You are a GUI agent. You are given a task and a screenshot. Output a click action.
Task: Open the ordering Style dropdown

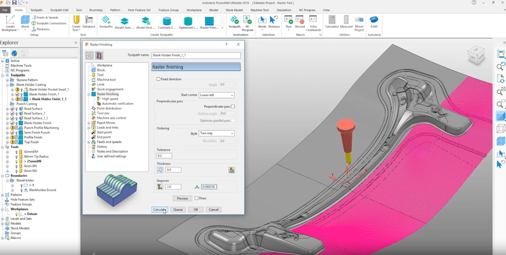[x=216, y=133]
